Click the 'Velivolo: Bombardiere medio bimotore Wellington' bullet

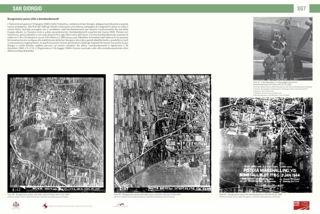click(x=280, y=89)
